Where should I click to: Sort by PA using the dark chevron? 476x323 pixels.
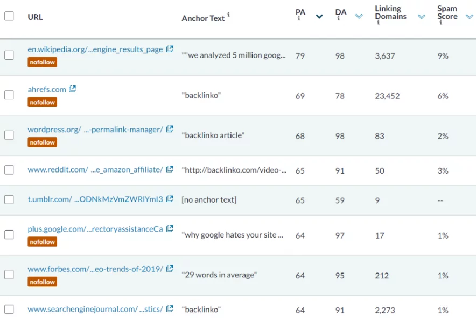(319, 16)
